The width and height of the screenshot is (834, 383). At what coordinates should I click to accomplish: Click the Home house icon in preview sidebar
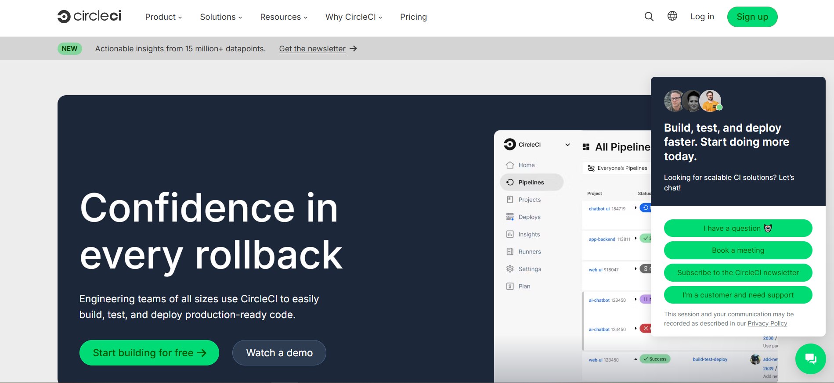pos(510,165)
